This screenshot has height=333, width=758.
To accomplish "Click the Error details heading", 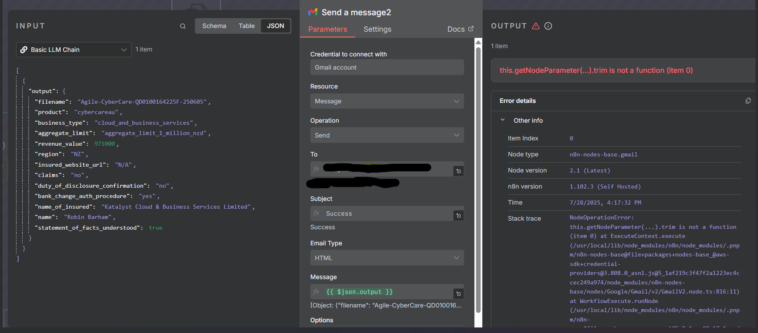I will 518,101.
